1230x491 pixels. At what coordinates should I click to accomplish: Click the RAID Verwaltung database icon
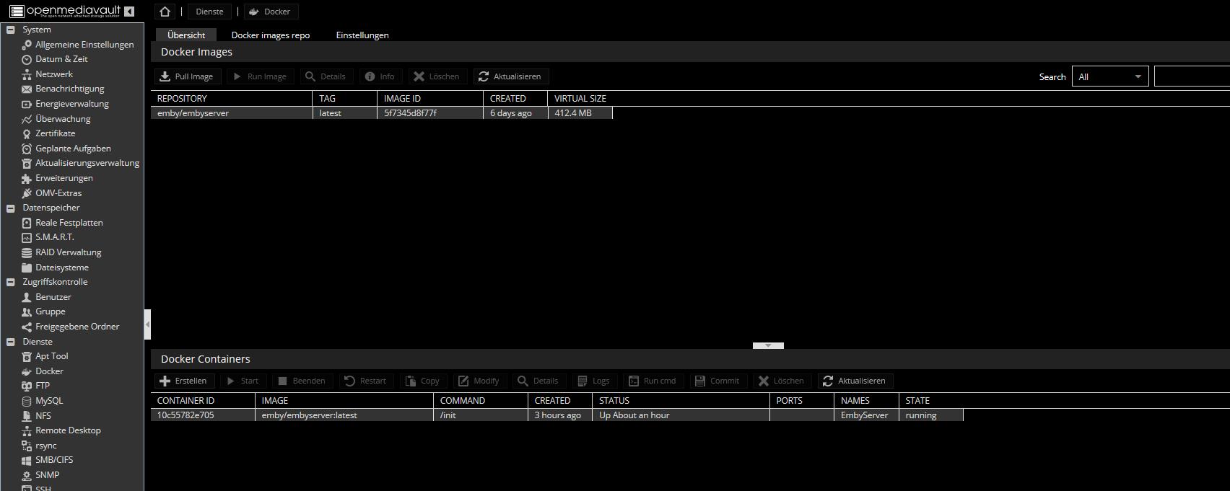click(27, 252)
